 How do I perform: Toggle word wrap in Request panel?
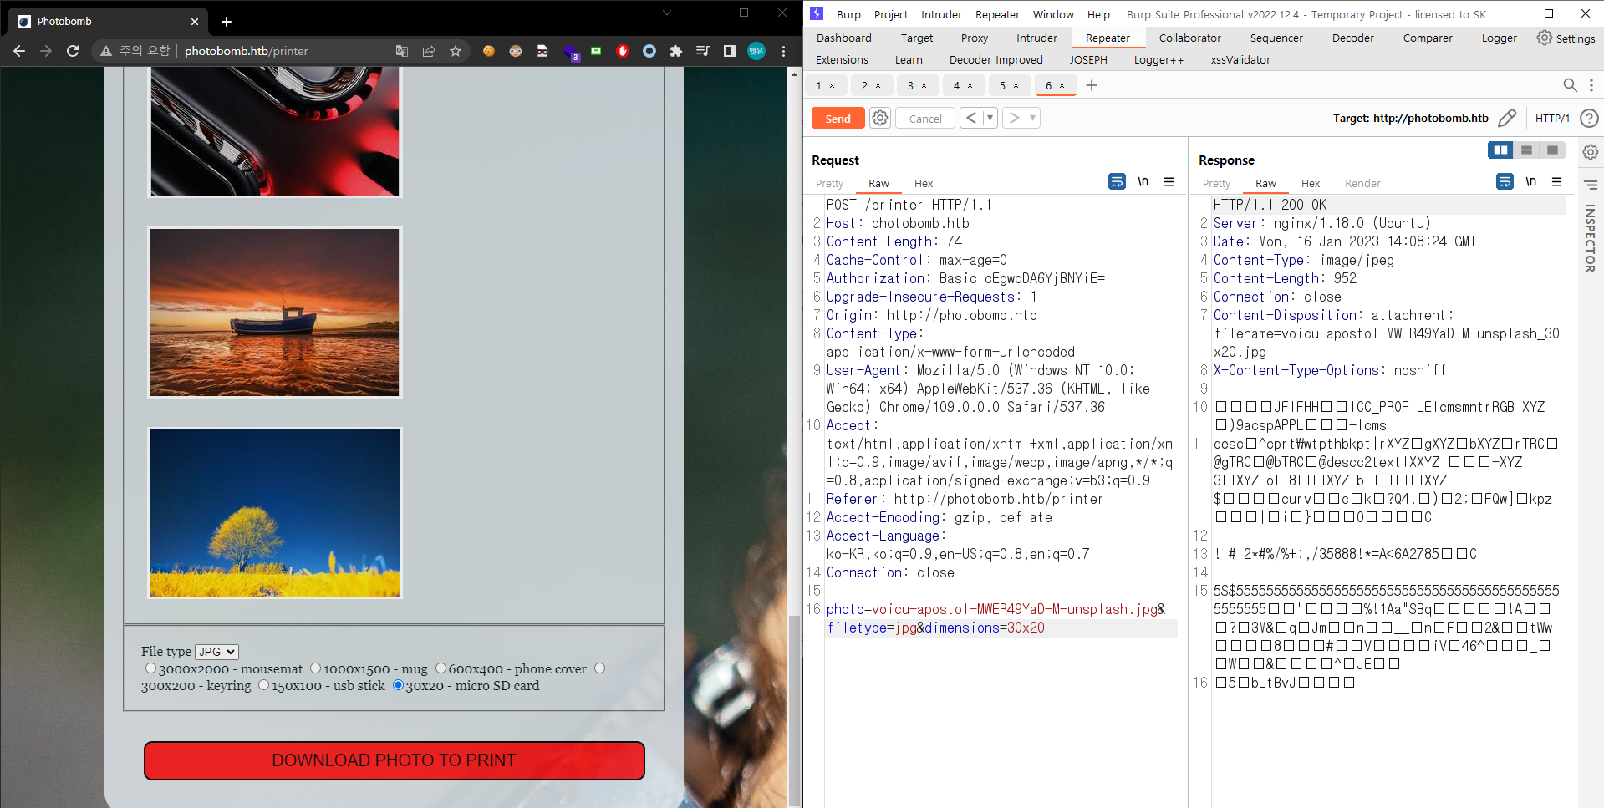(1117, 181)
